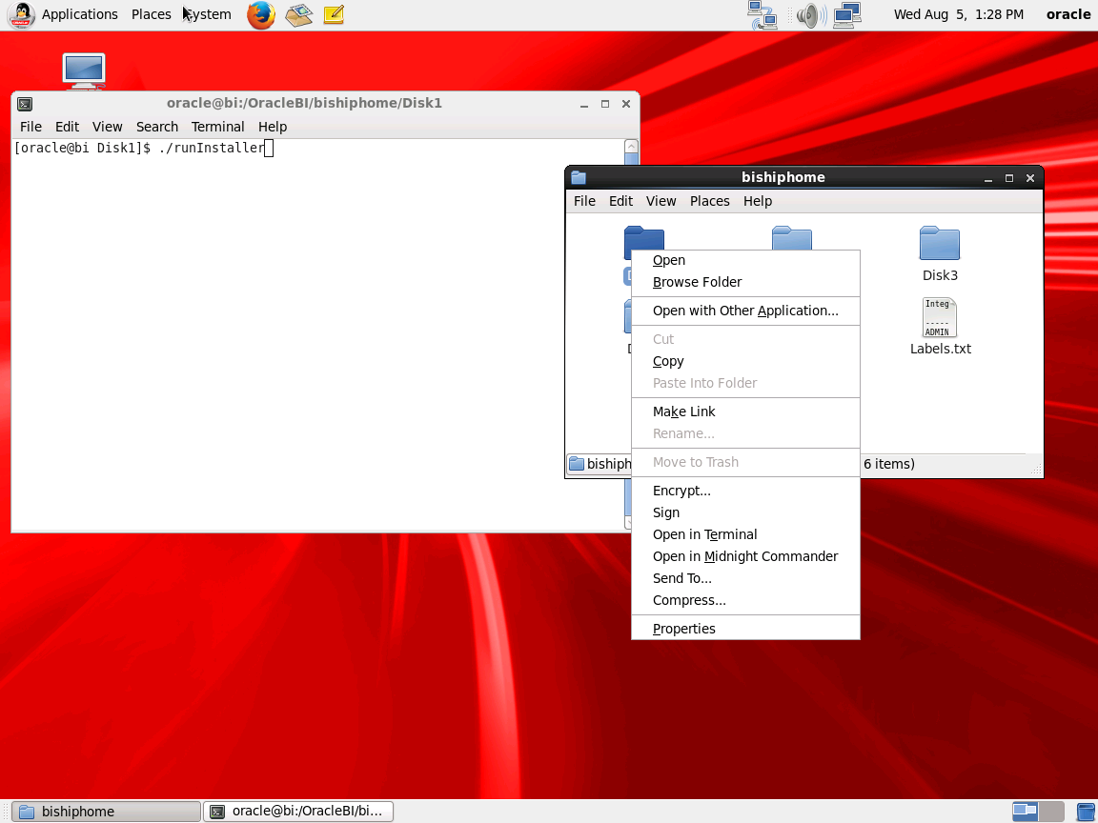
Task: Click the volume speaker icon
Action: pyautogui.click(x=809, y=14)
